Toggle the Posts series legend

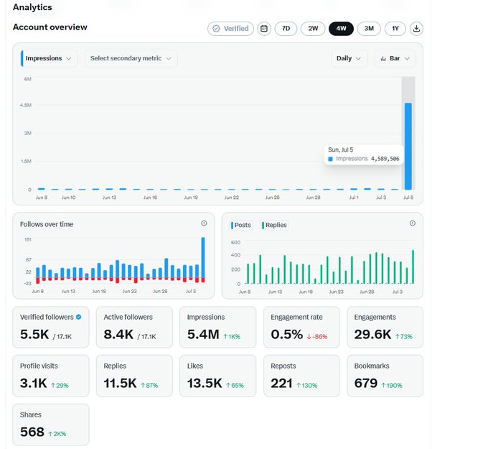pyautogui.click(x=241, y=225)
